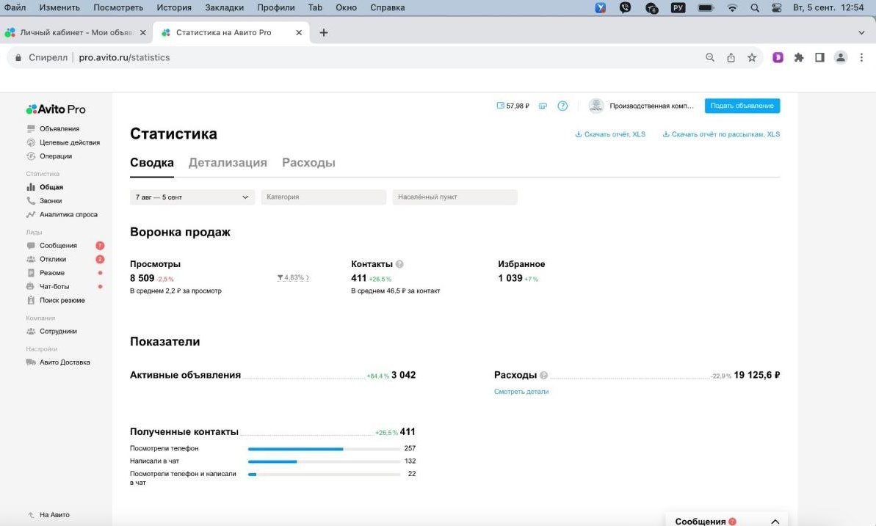Download the report via Скачать отчёт, XLS
The width and height of the screenshot is (876, 526).
pos(610,135)
